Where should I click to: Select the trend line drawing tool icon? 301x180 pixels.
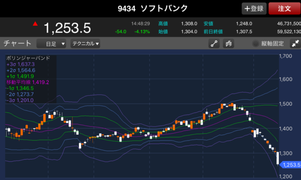[x=214, y=44]
